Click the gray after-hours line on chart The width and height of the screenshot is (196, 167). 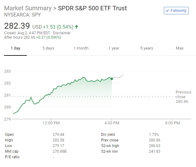(x=119, y=77)
